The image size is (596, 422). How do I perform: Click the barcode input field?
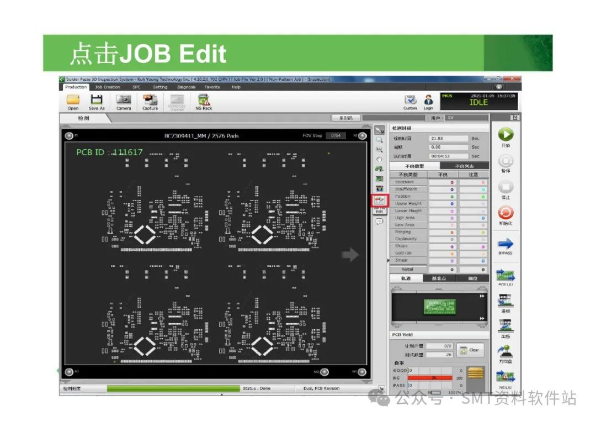[x=394, y=118]
